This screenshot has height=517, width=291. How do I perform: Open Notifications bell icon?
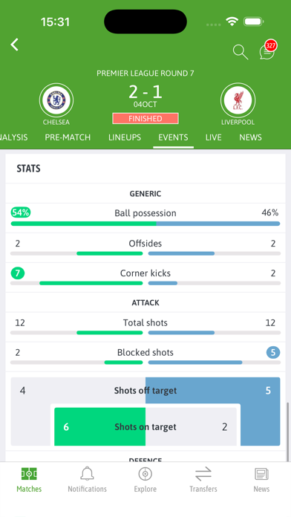coord(87,474)
